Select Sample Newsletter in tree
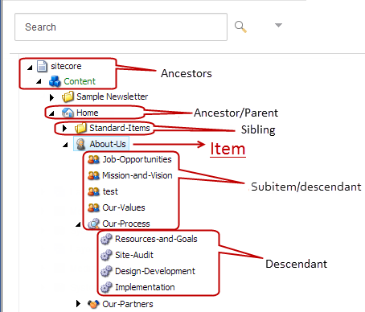Image resolution: width=365 pixels, height=312 pixels. click(112, 96)
